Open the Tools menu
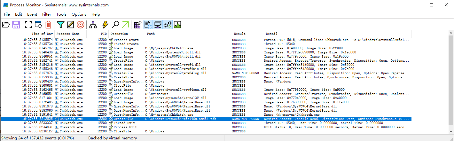The image size is (454, 141). [x=61, y=14]
